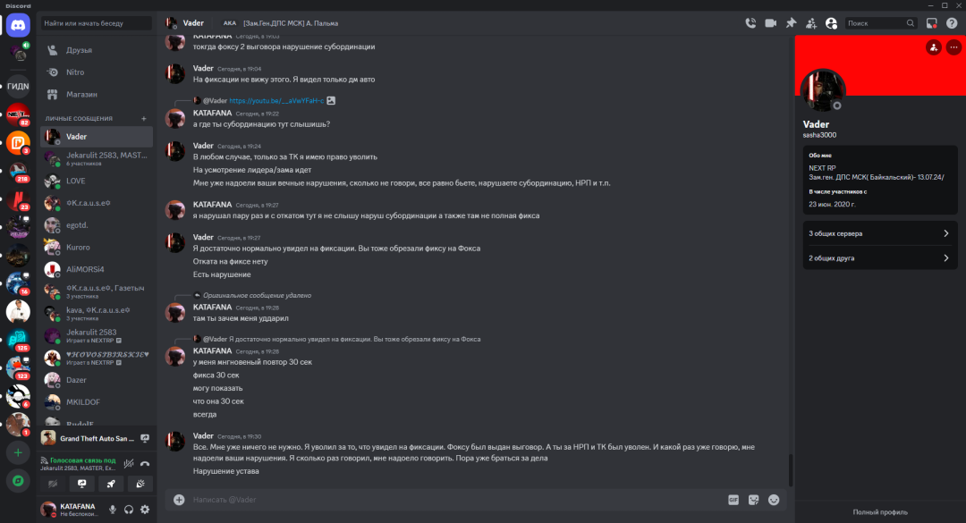966x523 pixels.
Task: Open more options on Vader's profile
Action: pos(953,47)
